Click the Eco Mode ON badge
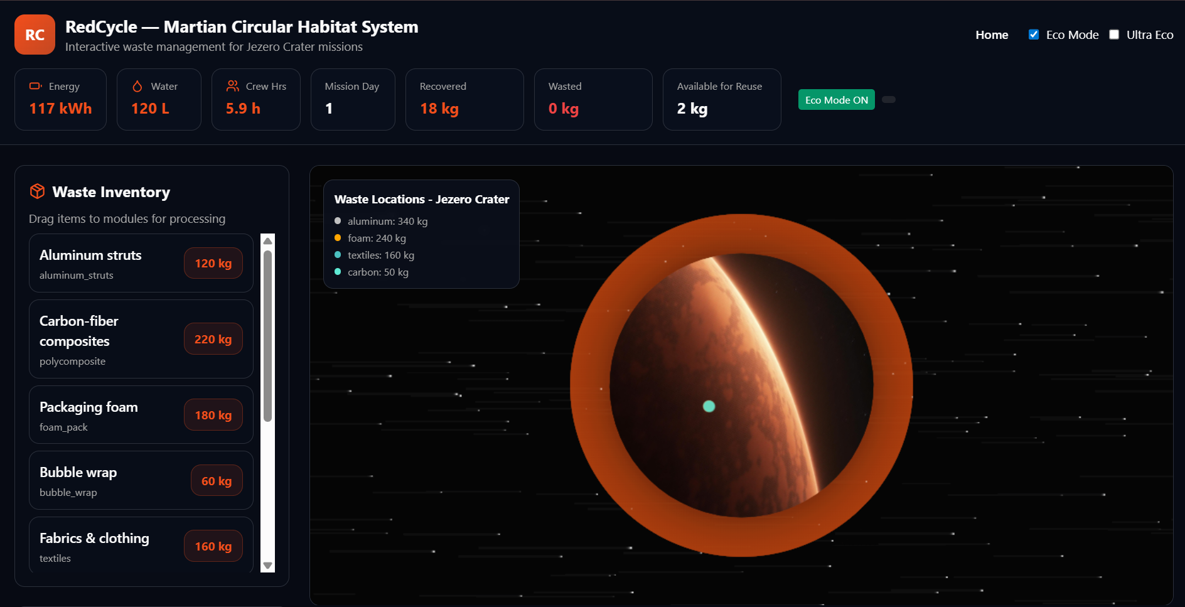This screenshot has height=607, width=1185. 836,100
